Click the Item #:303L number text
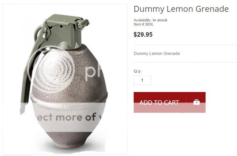 [x=144, y=24]
